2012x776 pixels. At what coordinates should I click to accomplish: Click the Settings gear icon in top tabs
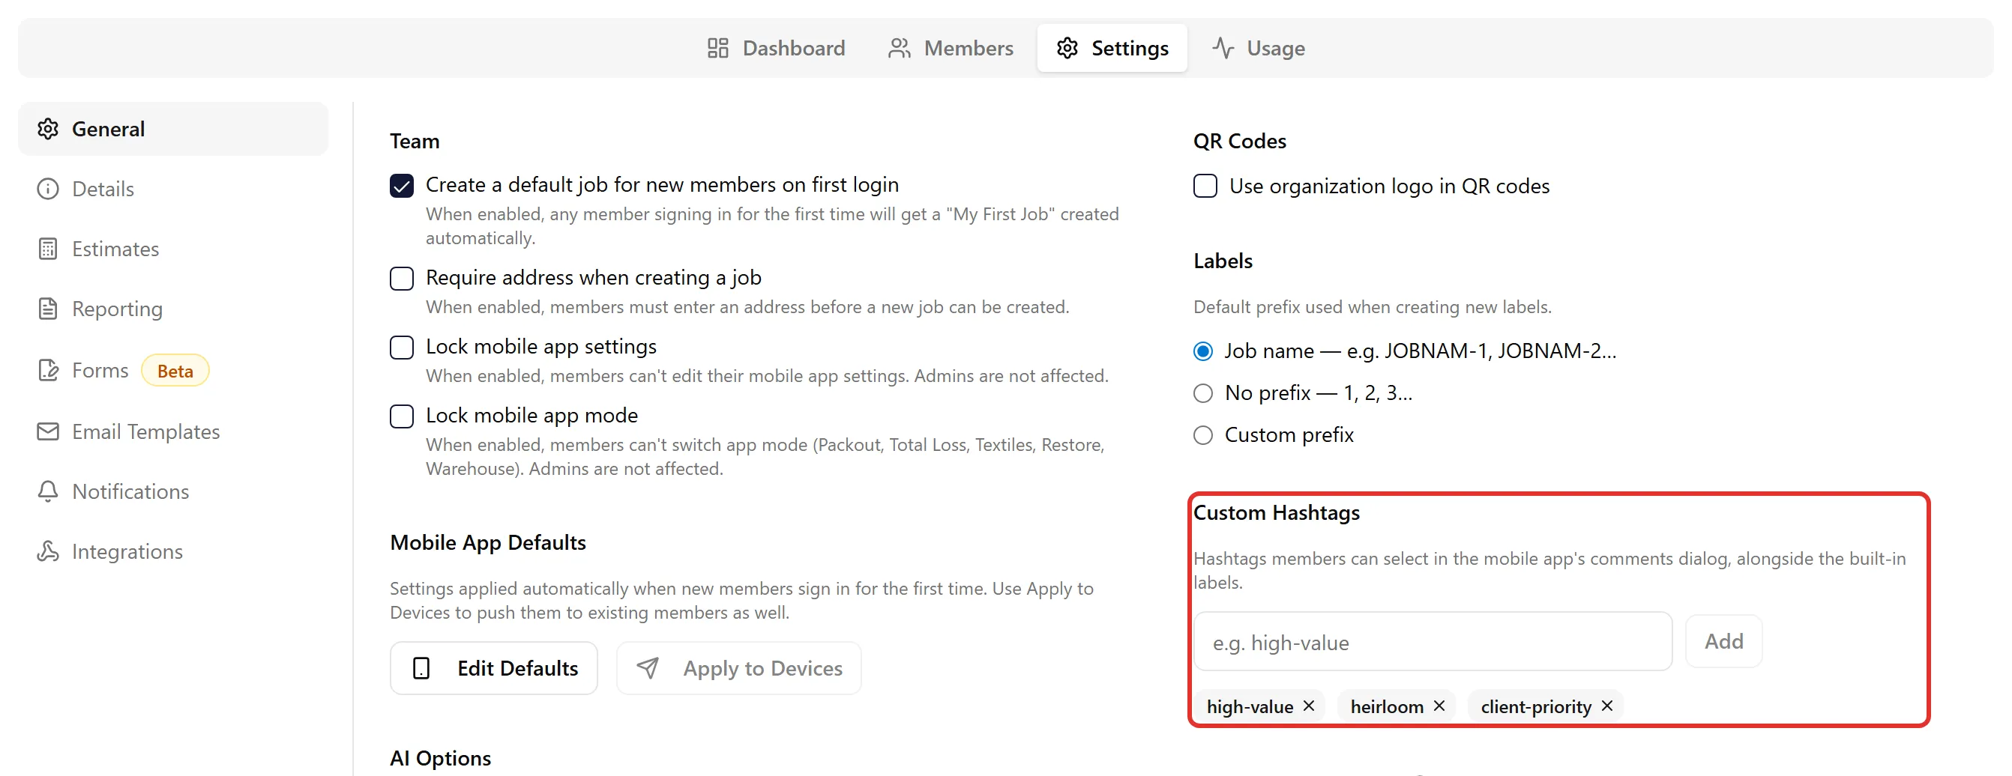pyautogui.click(x=1067, y=49)
